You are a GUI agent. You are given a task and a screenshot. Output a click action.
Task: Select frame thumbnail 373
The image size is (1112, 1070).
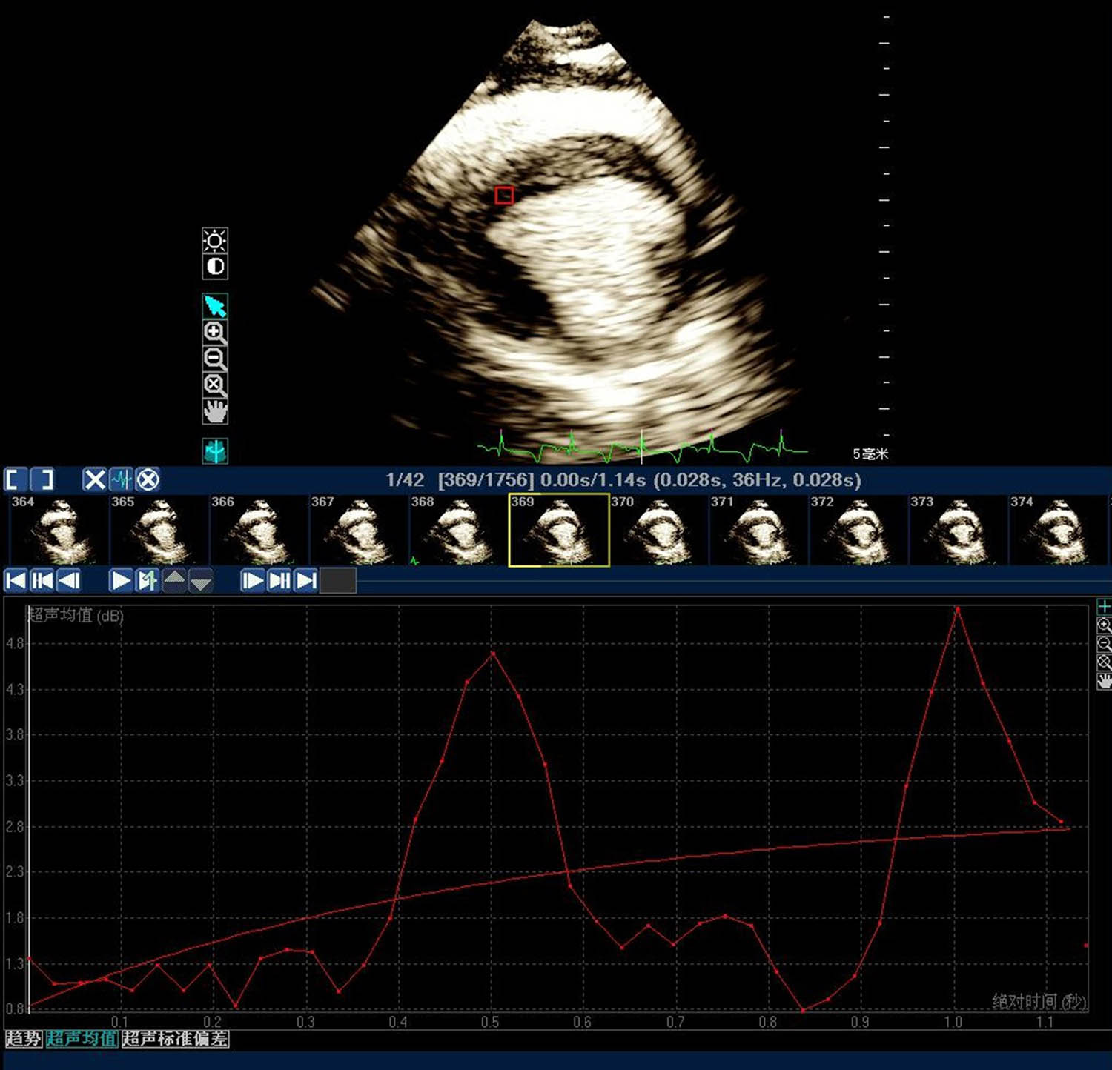[x=959, y=530]
